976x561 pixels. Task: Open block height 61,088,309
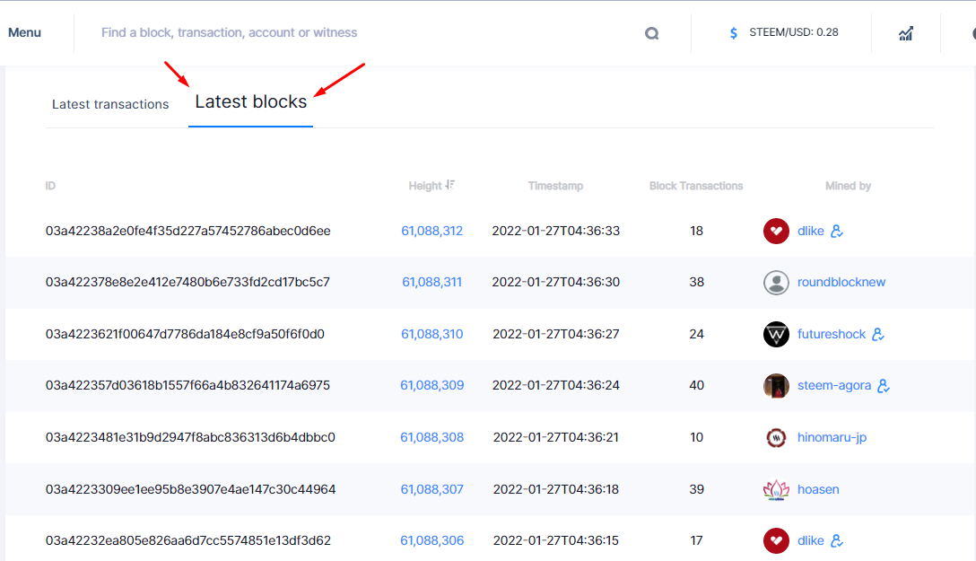[432, 385]
